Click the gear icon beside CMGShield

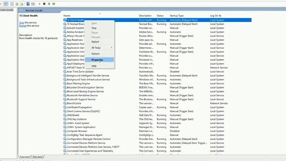point(65,115)
